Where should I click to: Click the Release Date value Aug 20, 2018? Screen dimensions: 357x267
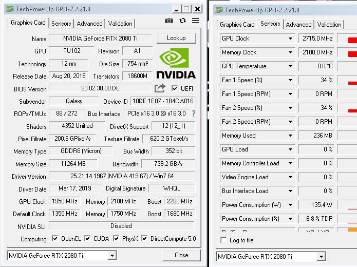[x=68, y=76]
